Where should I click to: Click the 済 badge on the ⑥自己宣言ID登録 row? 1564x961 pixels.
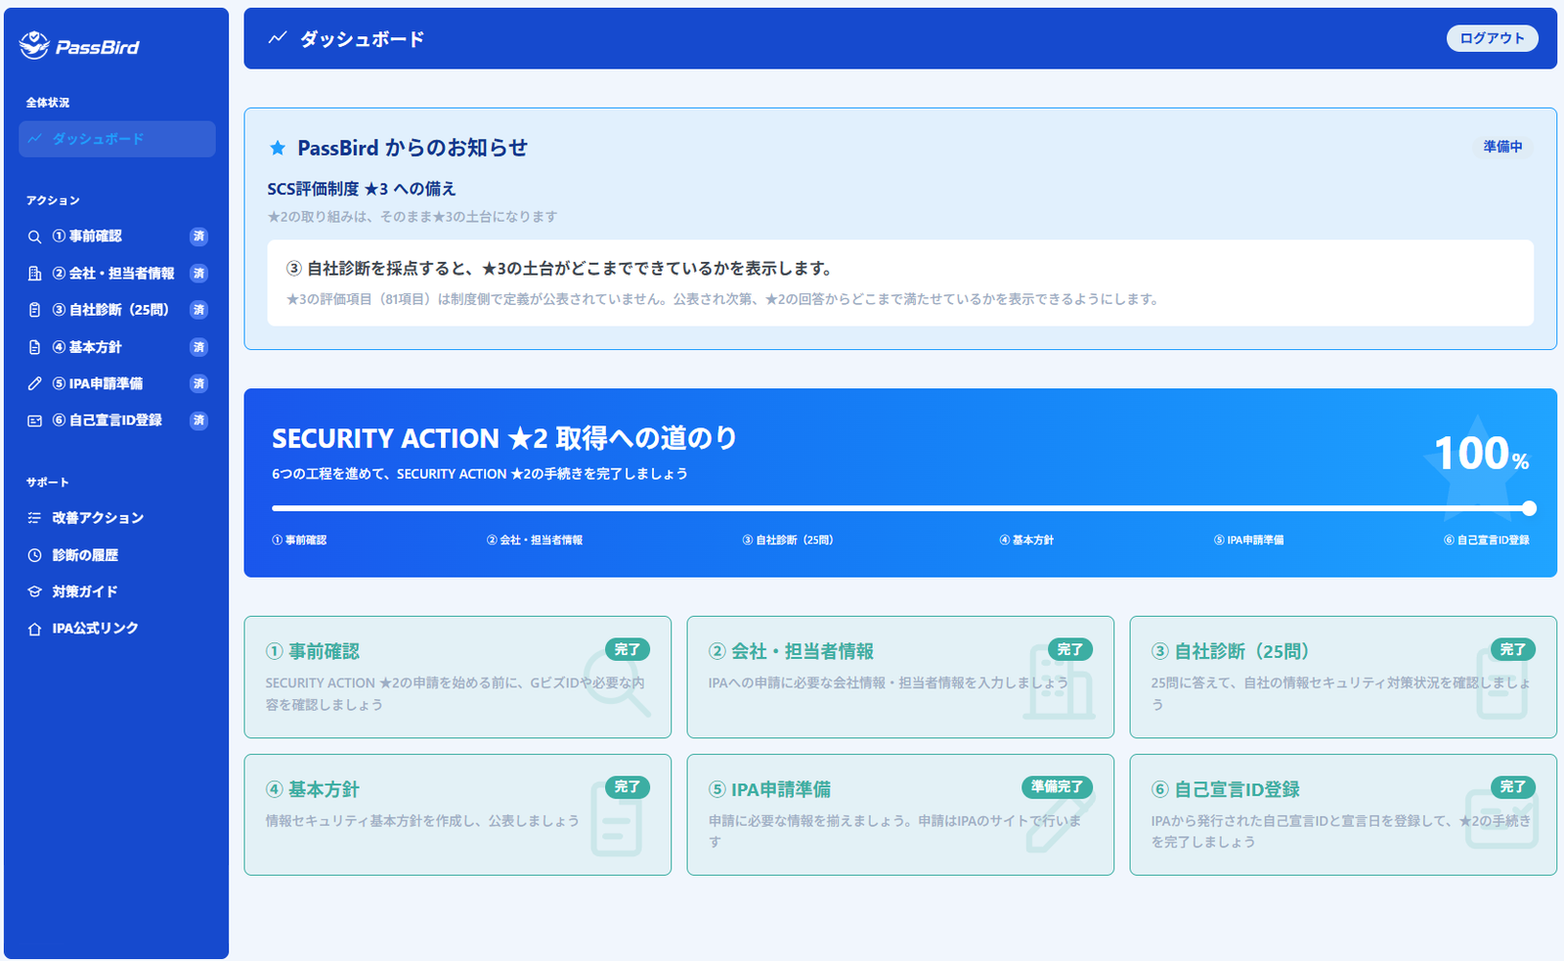pyautogui.click(x=198, y=420)
